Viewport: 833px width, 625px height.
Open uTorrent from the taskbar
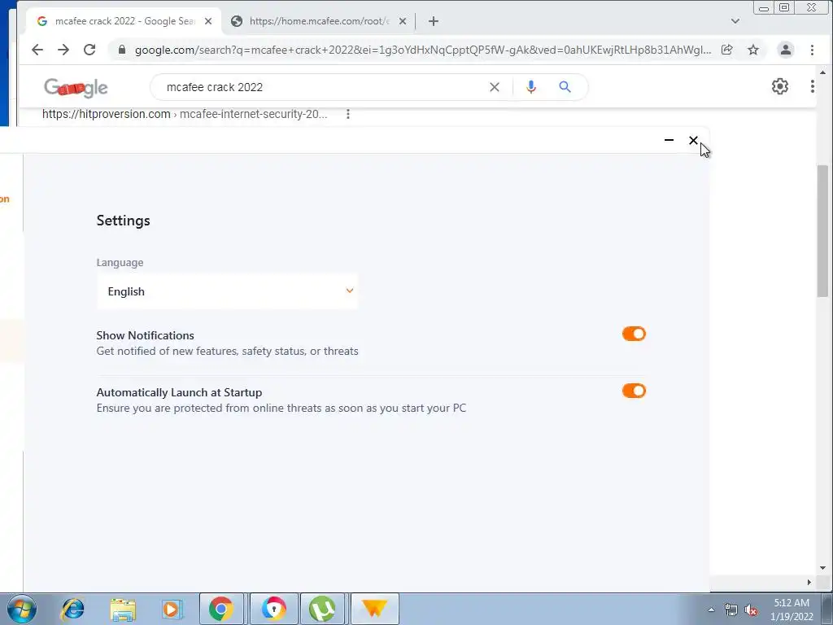(322, 609)
